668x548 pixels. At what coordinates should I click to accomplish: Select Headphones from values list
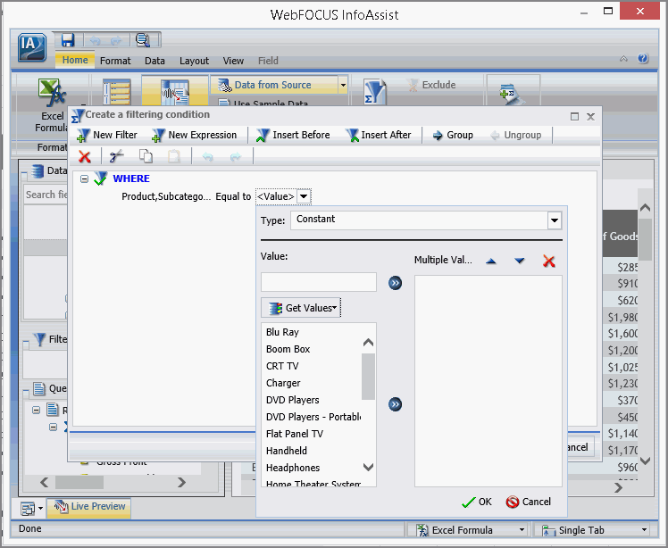293,468
